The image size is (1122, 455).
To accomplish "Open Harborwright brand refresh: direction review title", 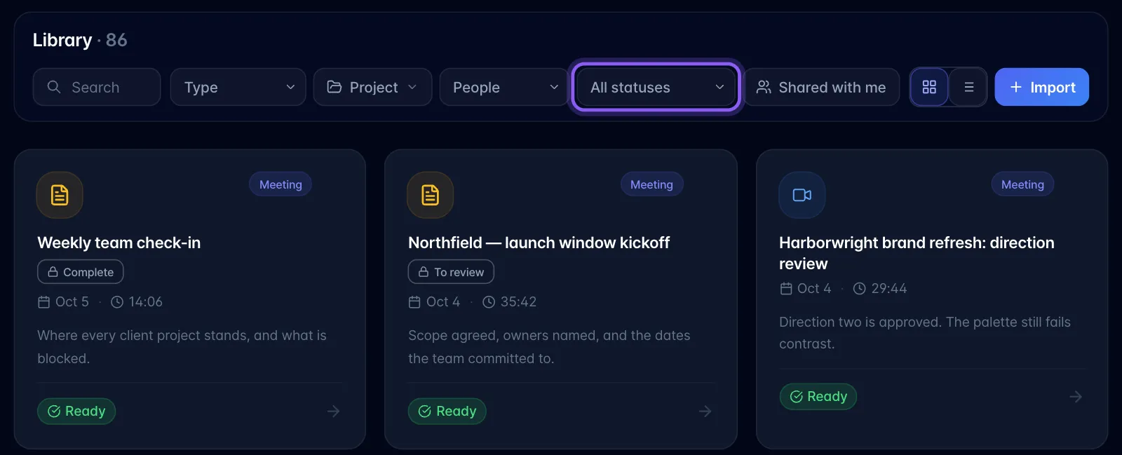I will (x=917, y=253).
